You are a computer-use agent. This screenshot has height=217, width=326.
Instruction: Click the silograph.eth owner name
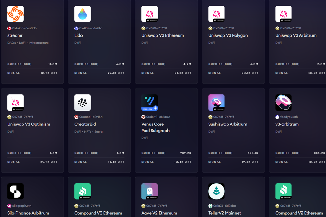pyautogui.click(x=22, y=206)
